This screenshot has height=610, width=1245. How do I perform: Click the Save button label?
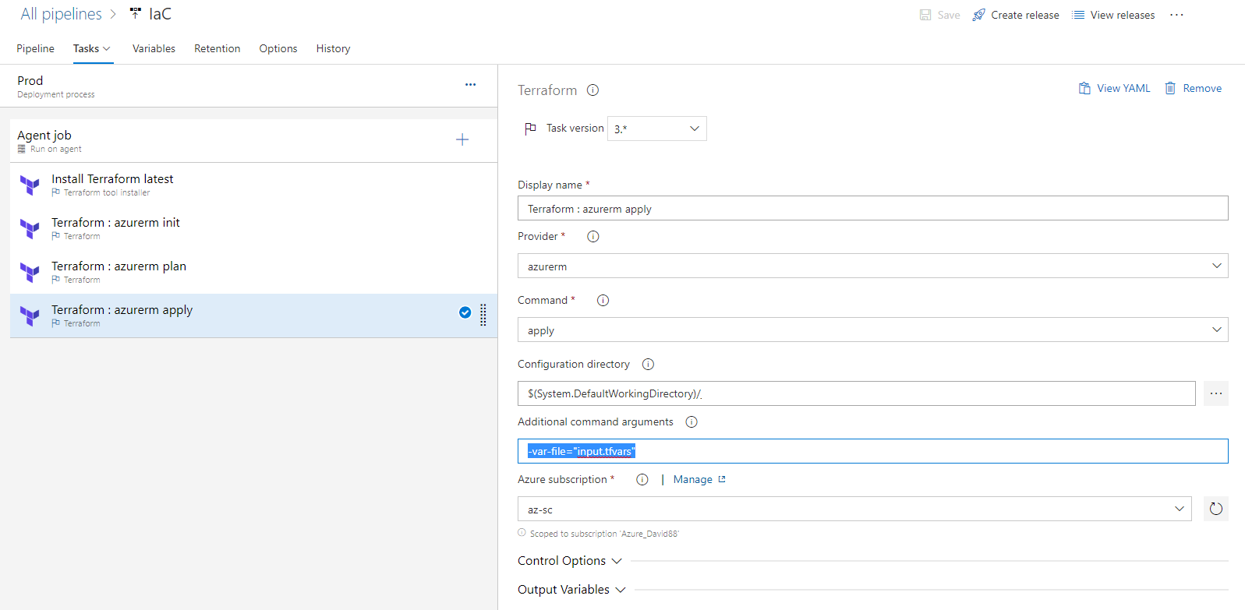click(x=949, y=15)
